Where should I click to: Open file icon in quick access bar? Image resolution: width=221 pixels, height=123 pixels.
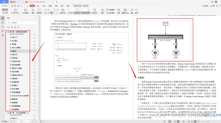click(12, 6)
